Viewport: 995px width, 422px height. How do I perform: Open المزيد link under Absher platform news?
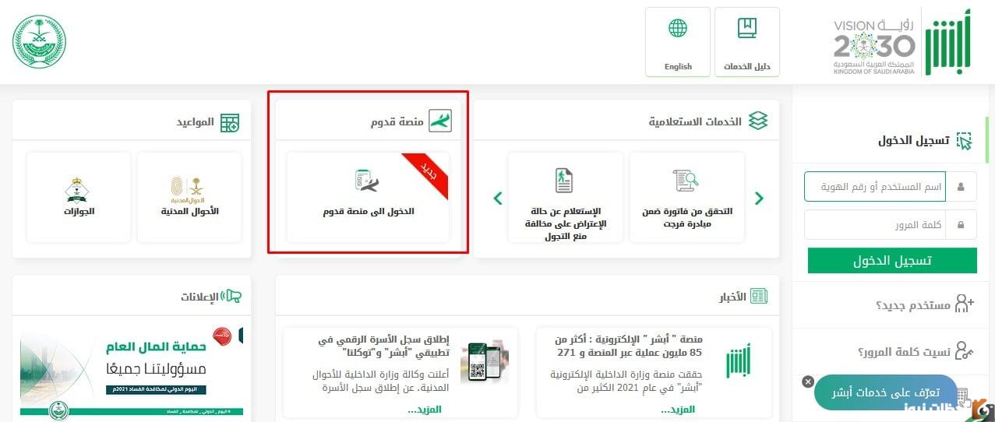678,409
